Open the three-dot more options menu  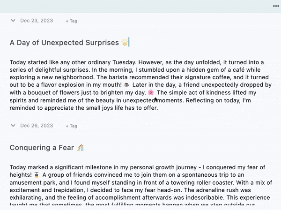tap(276, 6)
